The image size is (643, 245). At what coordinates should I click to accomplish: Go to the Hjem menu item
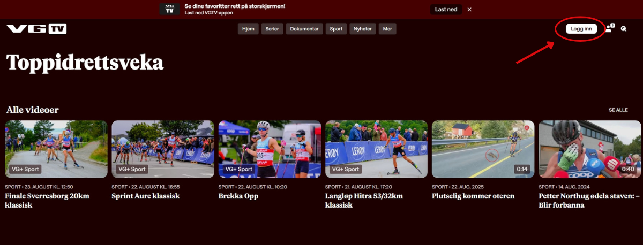click(x=249, y=29)
